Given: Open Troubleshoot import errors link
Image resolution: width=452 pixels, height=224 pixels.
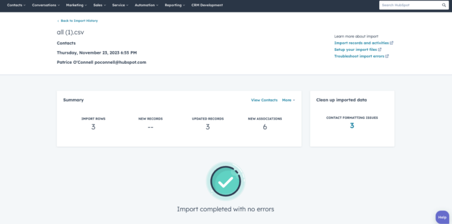Looking at the screenshot, I should tap(359, 56).
